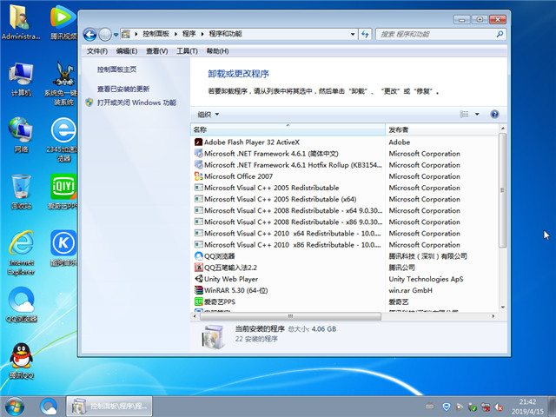Sort by 发布者 column header

442,129
